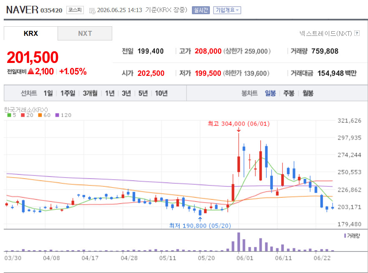Open the 기업개요 dropdown
The height and width of the screenshot is (273, 368).
click(227, 10)
